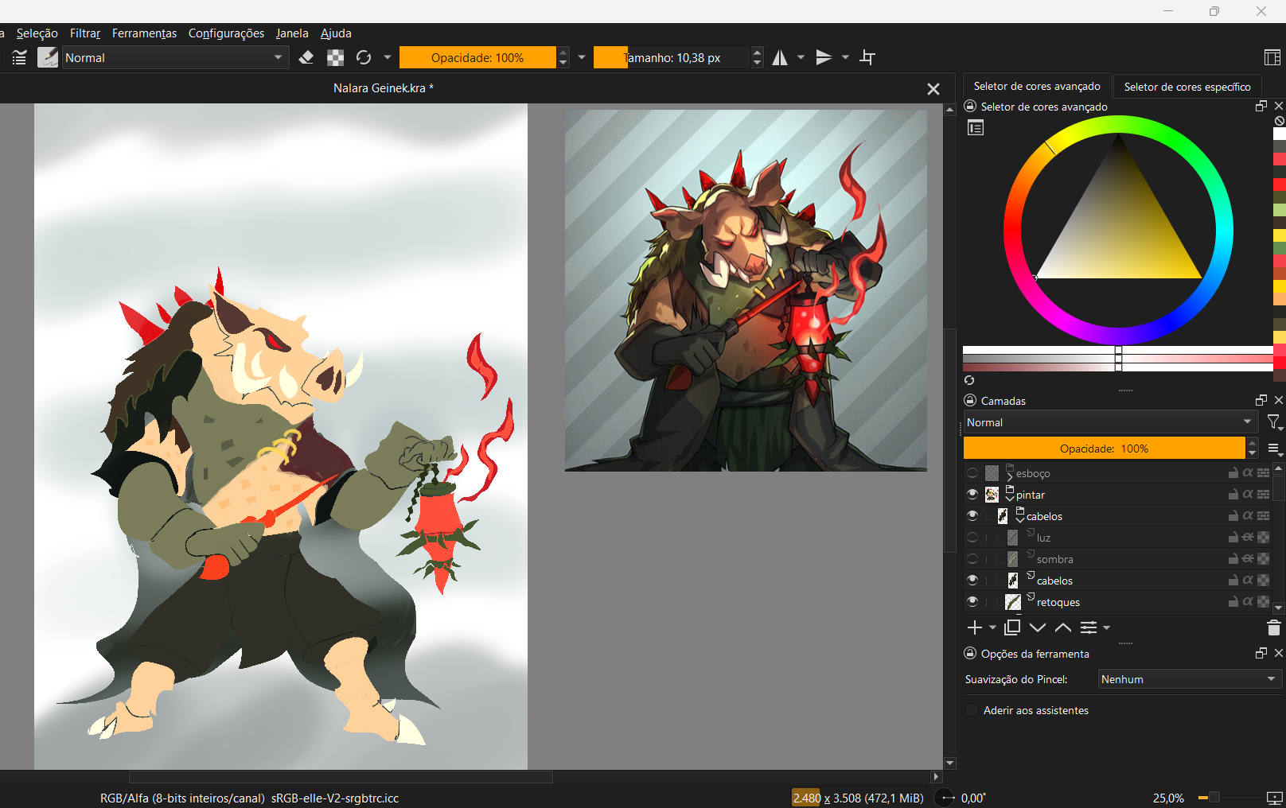Click the layer Opacidade 100% slider
1286x808 pixels.
click(1104, 449)
